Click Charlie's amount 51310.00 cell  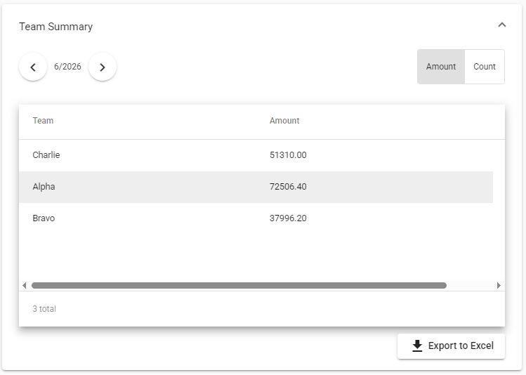288,155
